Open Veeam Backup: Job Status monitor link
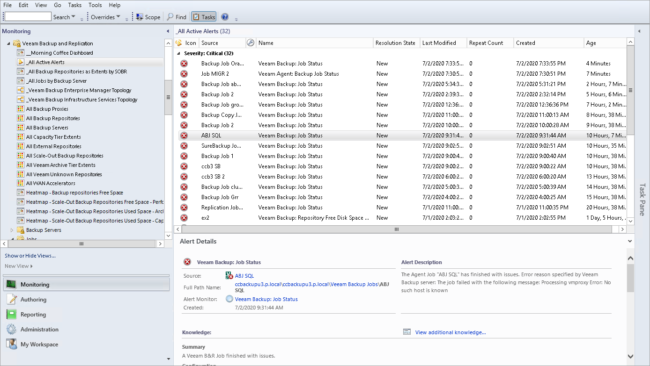Screen dimensions: 650x366 click(266, 299)
